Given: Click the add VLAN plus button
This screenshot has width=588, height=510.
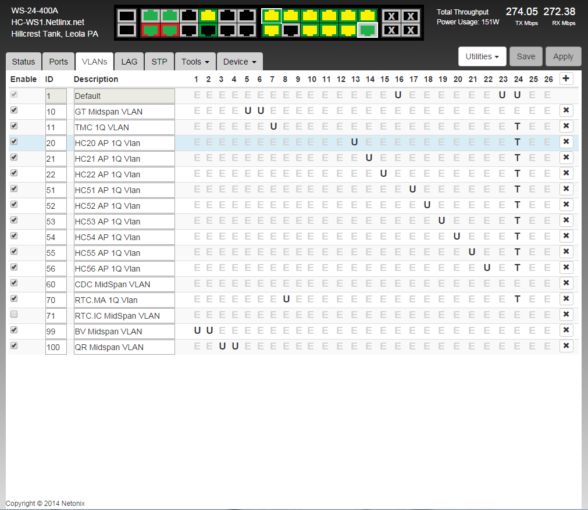Looking at the screenshot, I should click(x=566, y=79).
